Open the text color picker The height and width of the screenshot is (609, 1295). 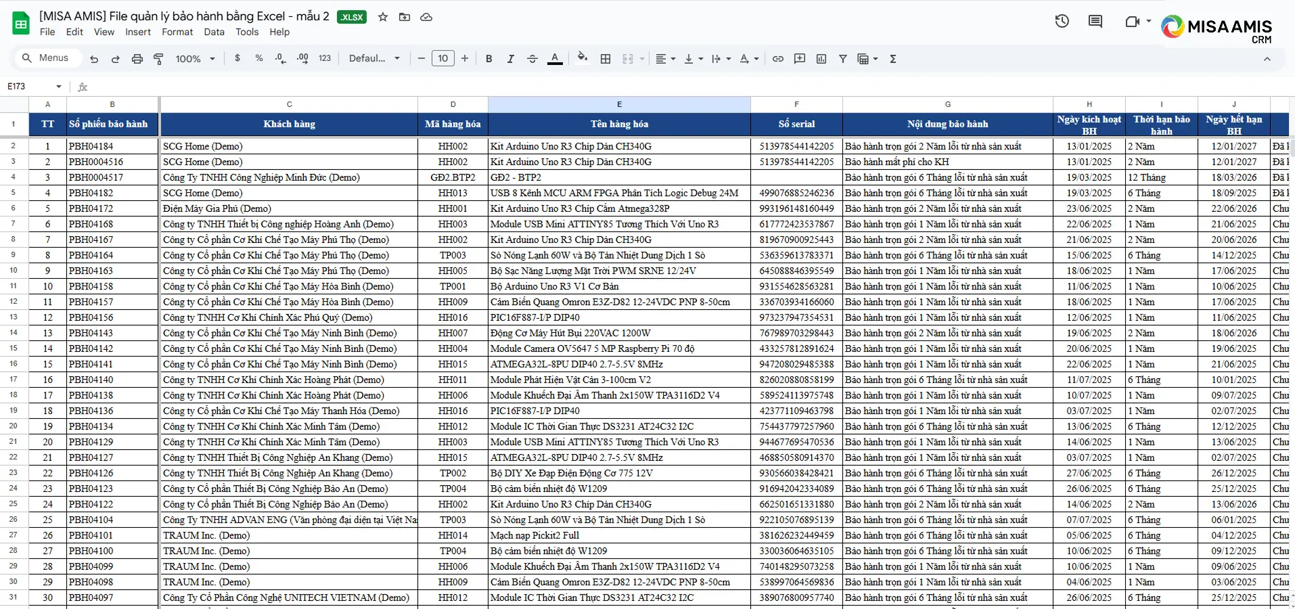click(555, 59)
